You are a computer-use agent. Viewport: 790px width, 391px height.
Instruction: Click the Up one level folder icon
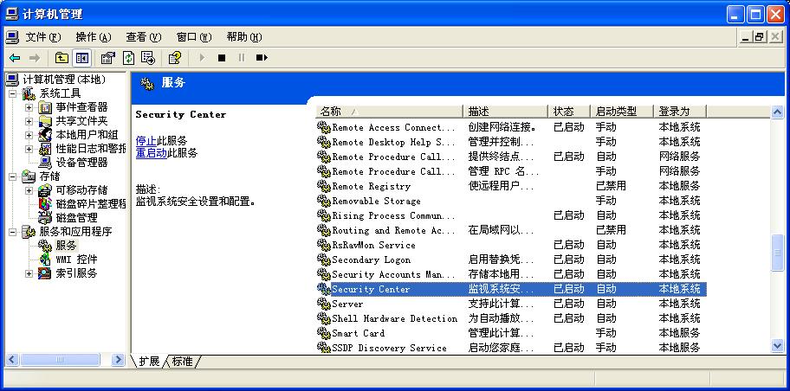click(x=62, y=58)
